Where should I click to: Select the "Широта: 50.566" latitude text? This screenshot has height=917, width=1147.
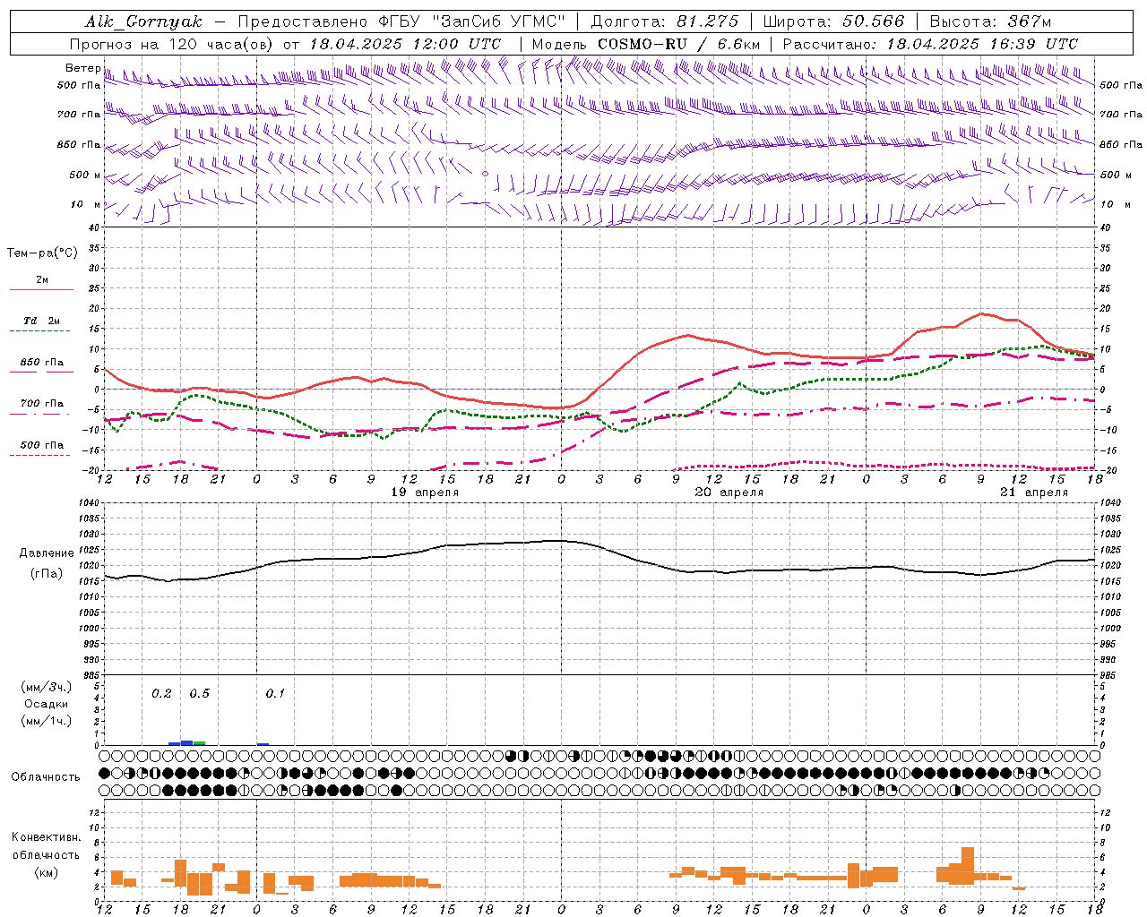834,21
